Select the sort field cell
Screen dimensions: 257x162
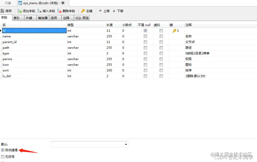pyautogui.click(x=34, y=70)
